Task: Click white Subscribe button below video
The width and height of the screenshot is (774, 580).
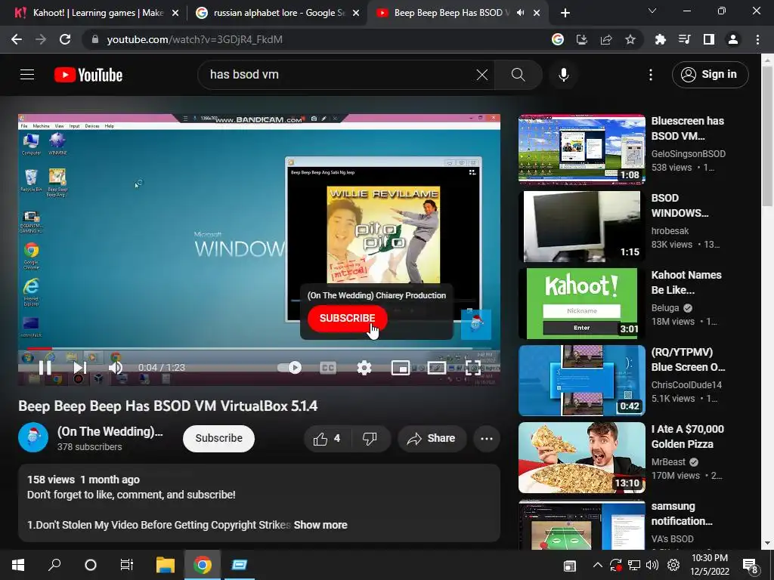Action: 218,438
